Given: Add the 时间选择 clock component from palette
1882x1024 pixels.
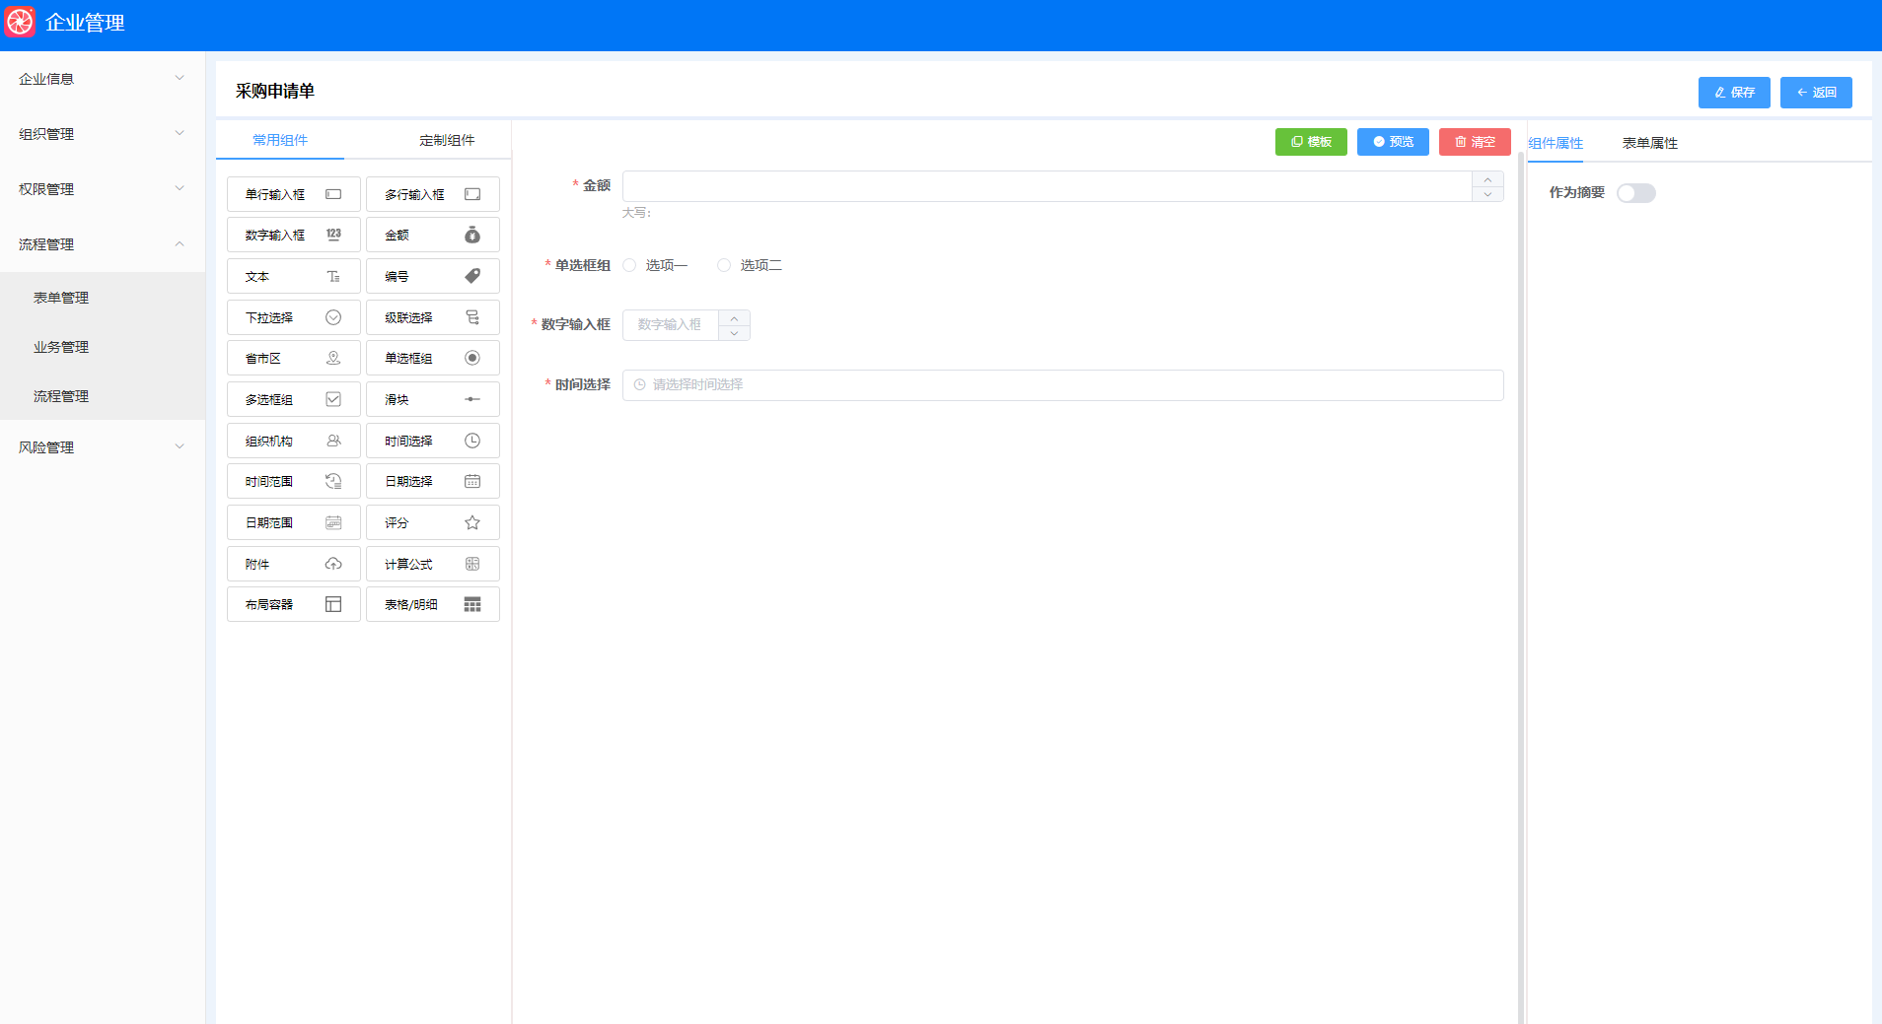Looking at the screenshot, I should tap(433, 441).
